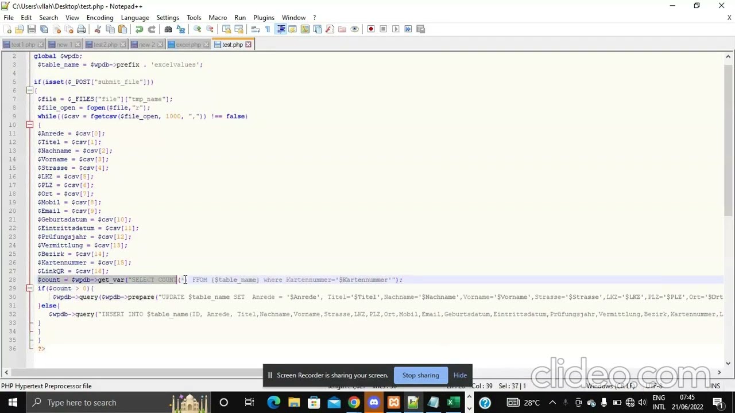Open the Encoding menu
Image resolution: width=735 pixels, height=413 pixels.
[x=100, y=18]
